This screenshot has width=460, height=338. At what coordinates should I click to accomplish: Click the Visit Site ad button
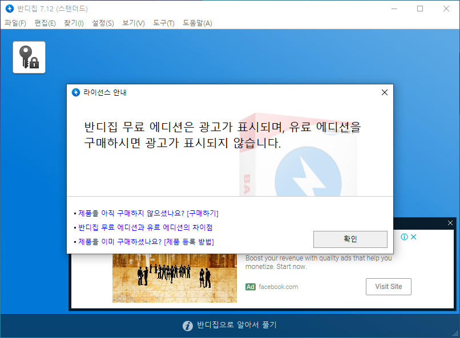click(389, 287)
